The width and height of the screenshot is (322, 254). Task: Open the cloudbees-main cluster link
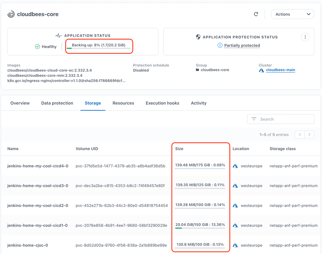tap(281, 70)
